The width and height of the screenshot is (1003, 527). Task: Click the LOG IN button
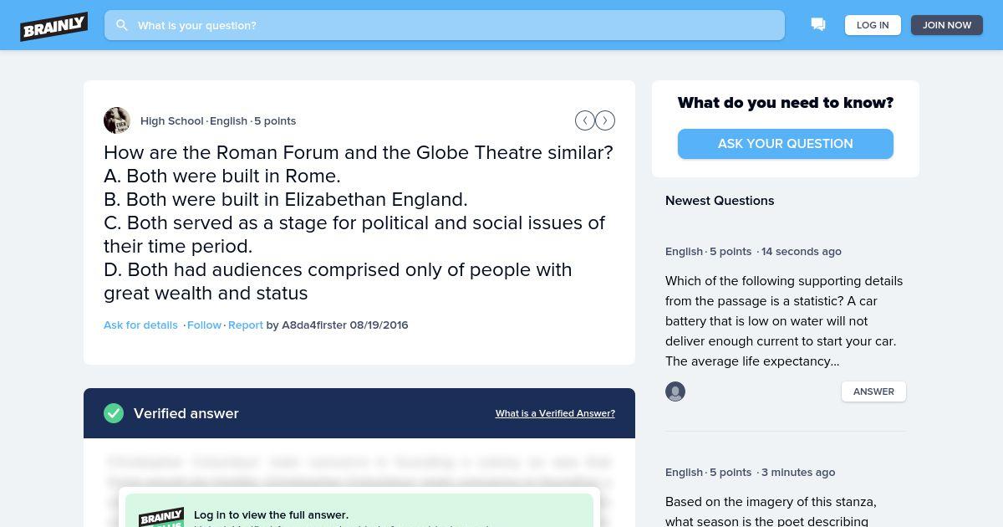coord(873,25)
